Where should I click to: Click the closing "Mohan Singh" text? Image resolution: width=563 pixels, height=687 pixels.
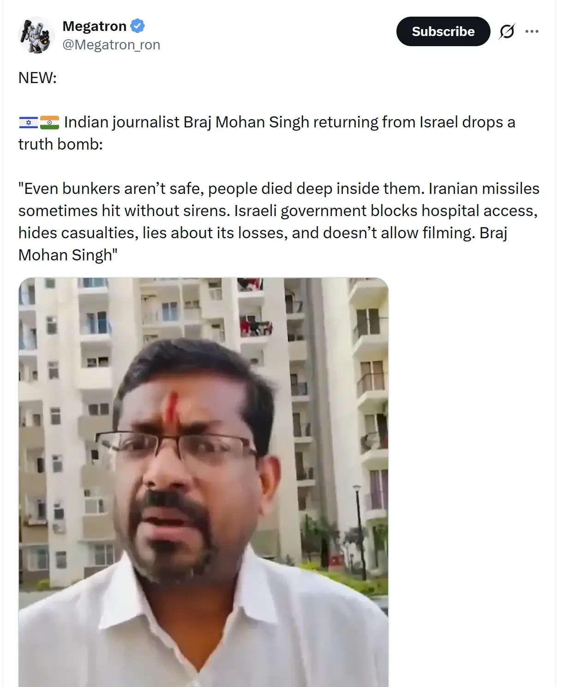coord(68,255)
